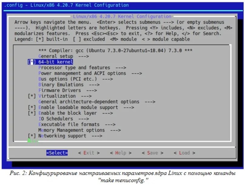Image resolution: width=245 pixels, height=186 pixels.
Task: Click the Save button
Action: pyautogui.click(x=152, y=153)
